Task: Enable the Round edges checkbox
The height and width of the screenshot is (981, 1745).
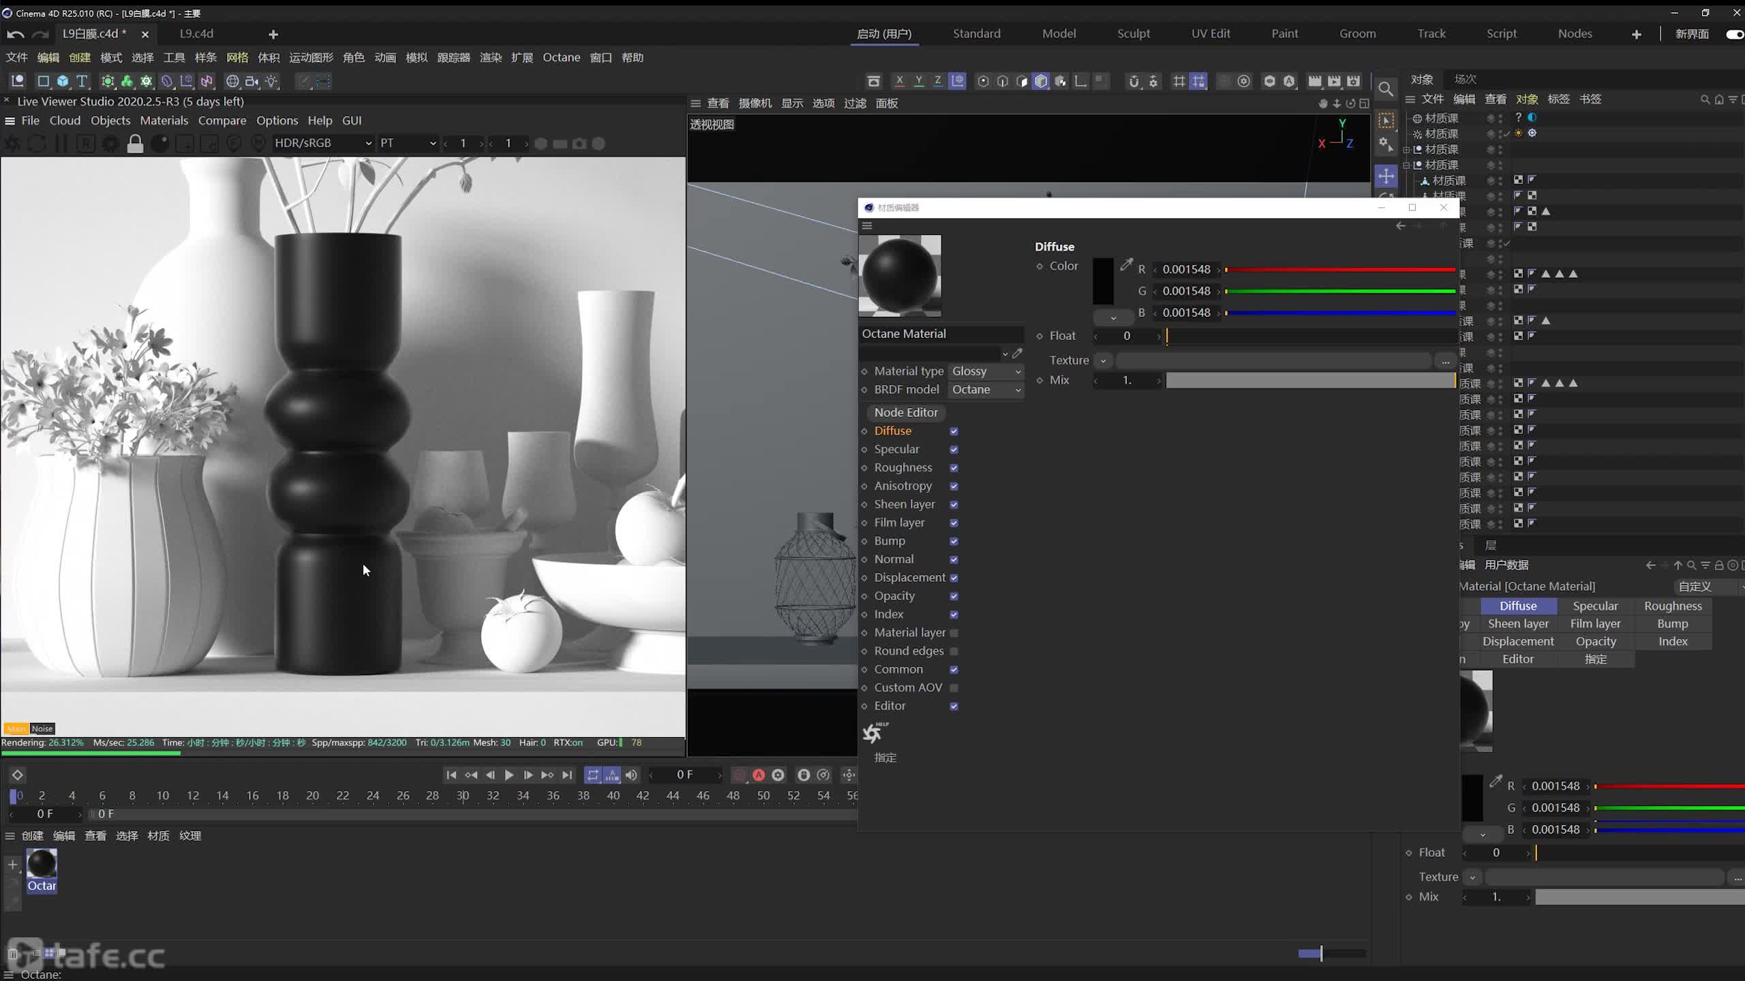Action: (954, 651)
